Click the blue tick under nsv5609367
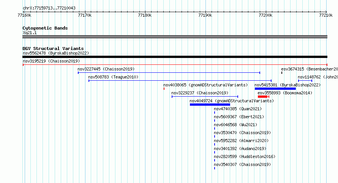 pyautogui.click(x=215, y=120)
